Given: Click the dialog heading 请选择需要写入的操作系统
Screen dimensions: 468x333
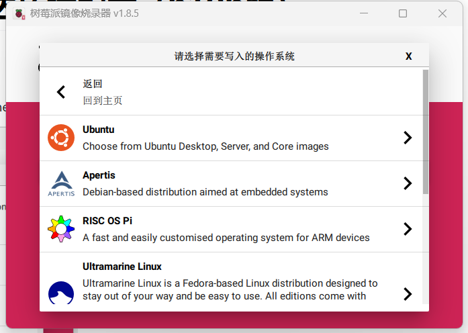Looking at the screenshot, I should click(x=234, y=56).
